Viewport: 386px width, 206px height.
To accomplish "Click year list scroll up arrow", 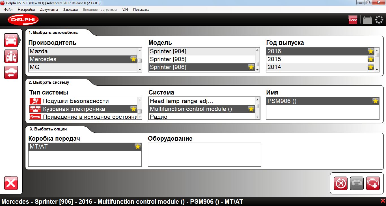I will pos(377,50).
